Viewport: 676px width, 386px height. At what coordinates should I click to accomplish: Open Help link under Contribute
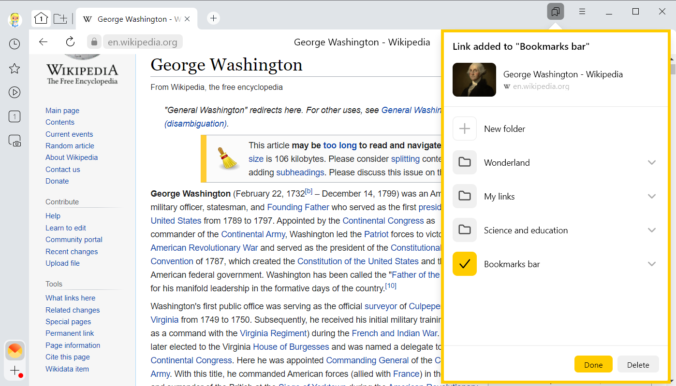[x=53, y=216]
